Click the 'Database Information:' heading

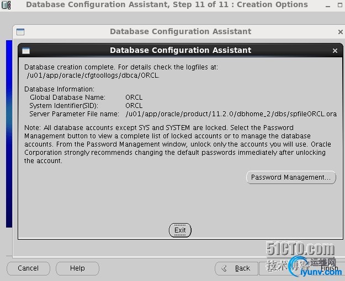click(x=59, y=89)
